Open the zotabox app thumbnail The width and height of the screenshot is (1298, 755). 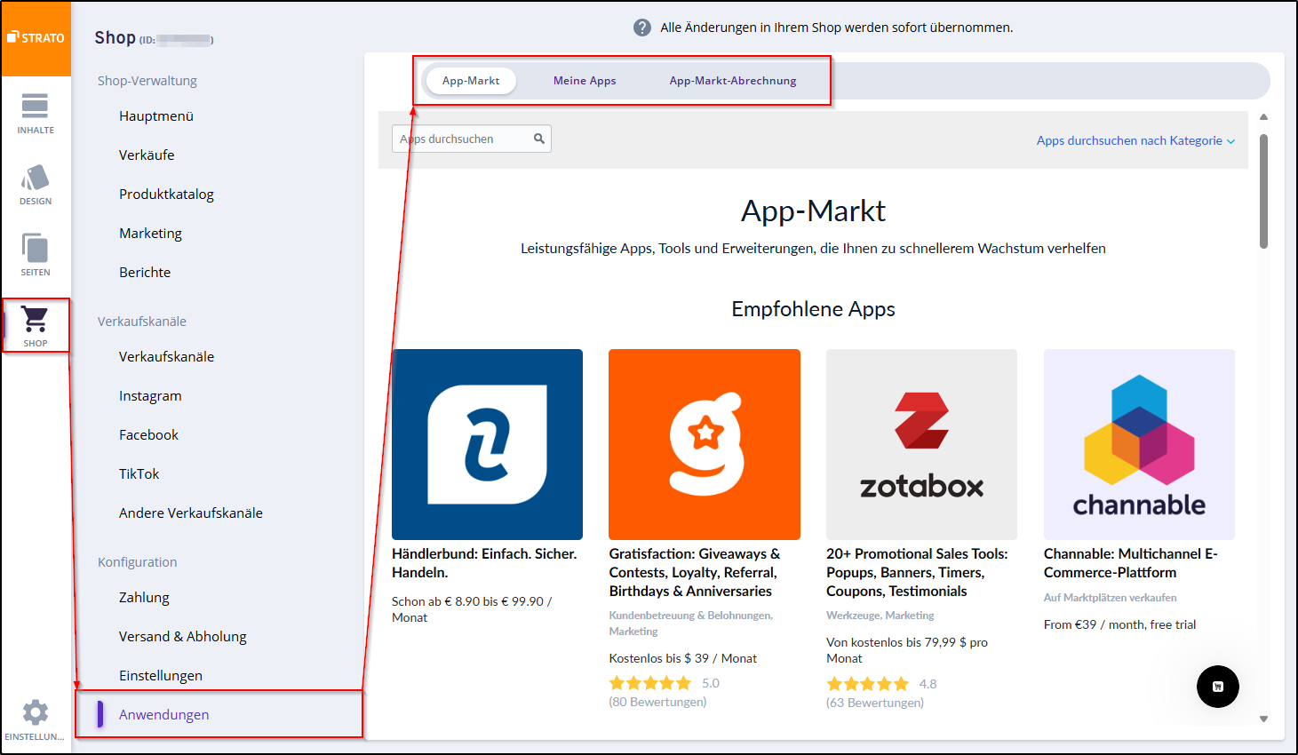point(921,444)
